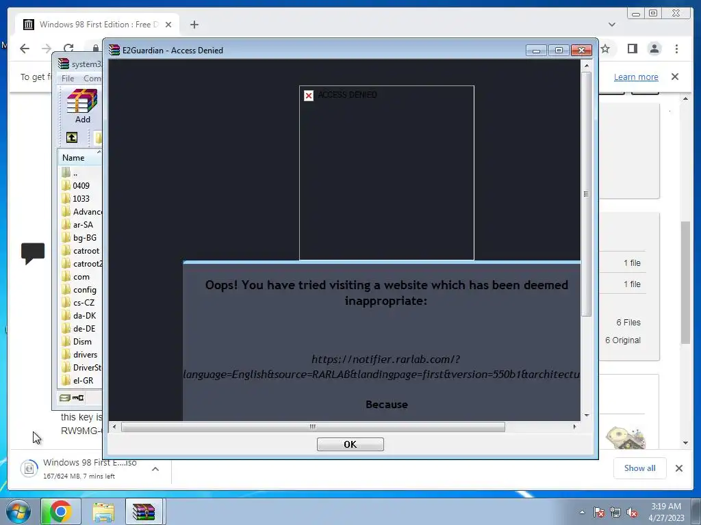Open the File menu in WinRAR
701x525 pixels.
click(68, 79)
